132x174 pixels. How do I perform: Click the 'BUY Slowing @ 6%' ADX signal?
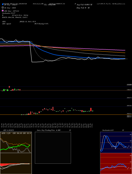coord(41,24)
